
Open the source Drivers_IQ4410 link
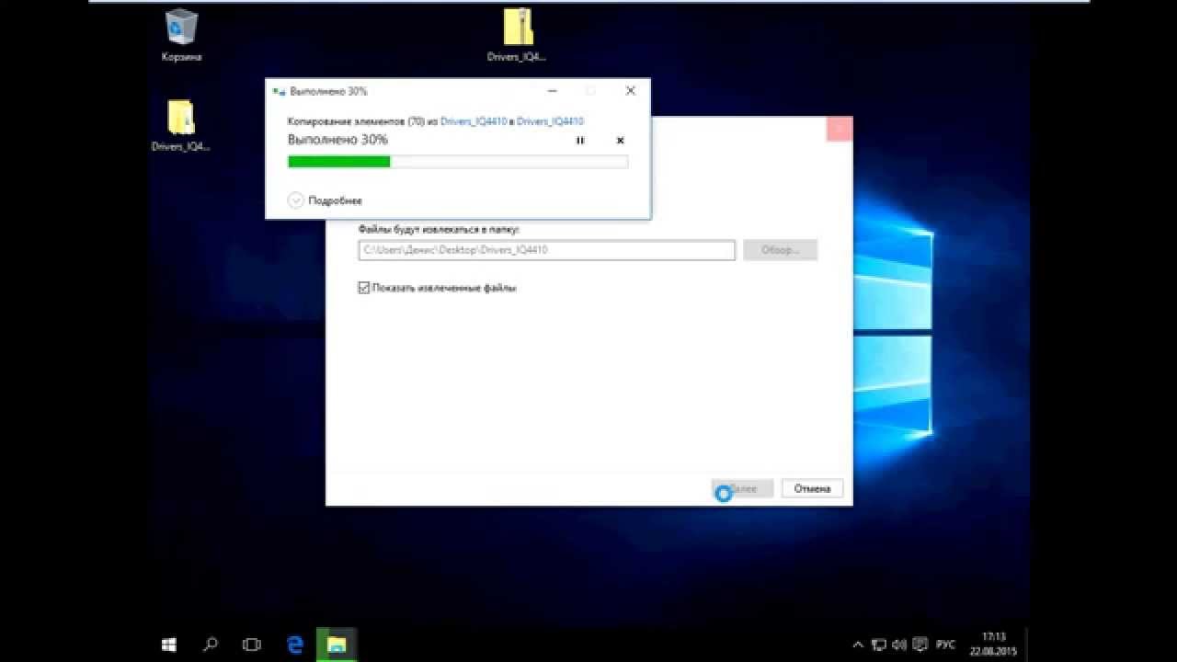[474, 121]
